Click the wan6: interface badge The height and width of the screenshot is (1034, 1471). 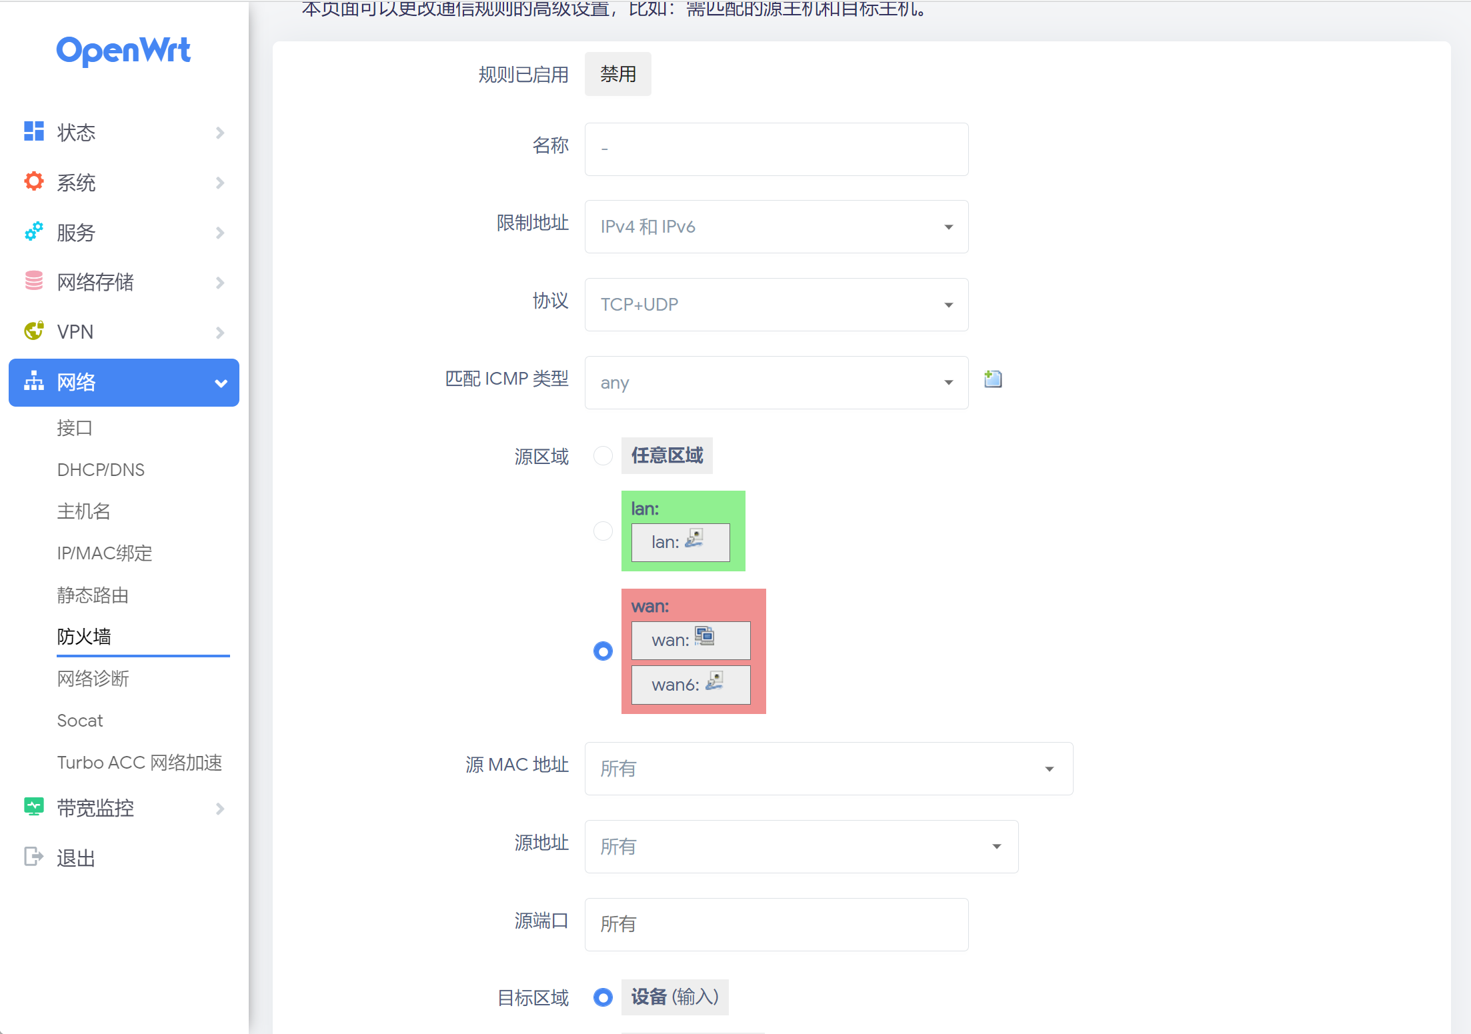[691, 685]
